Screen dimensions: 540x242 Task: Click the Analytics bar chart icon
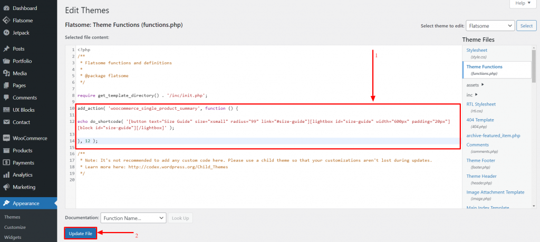(6, 175)
